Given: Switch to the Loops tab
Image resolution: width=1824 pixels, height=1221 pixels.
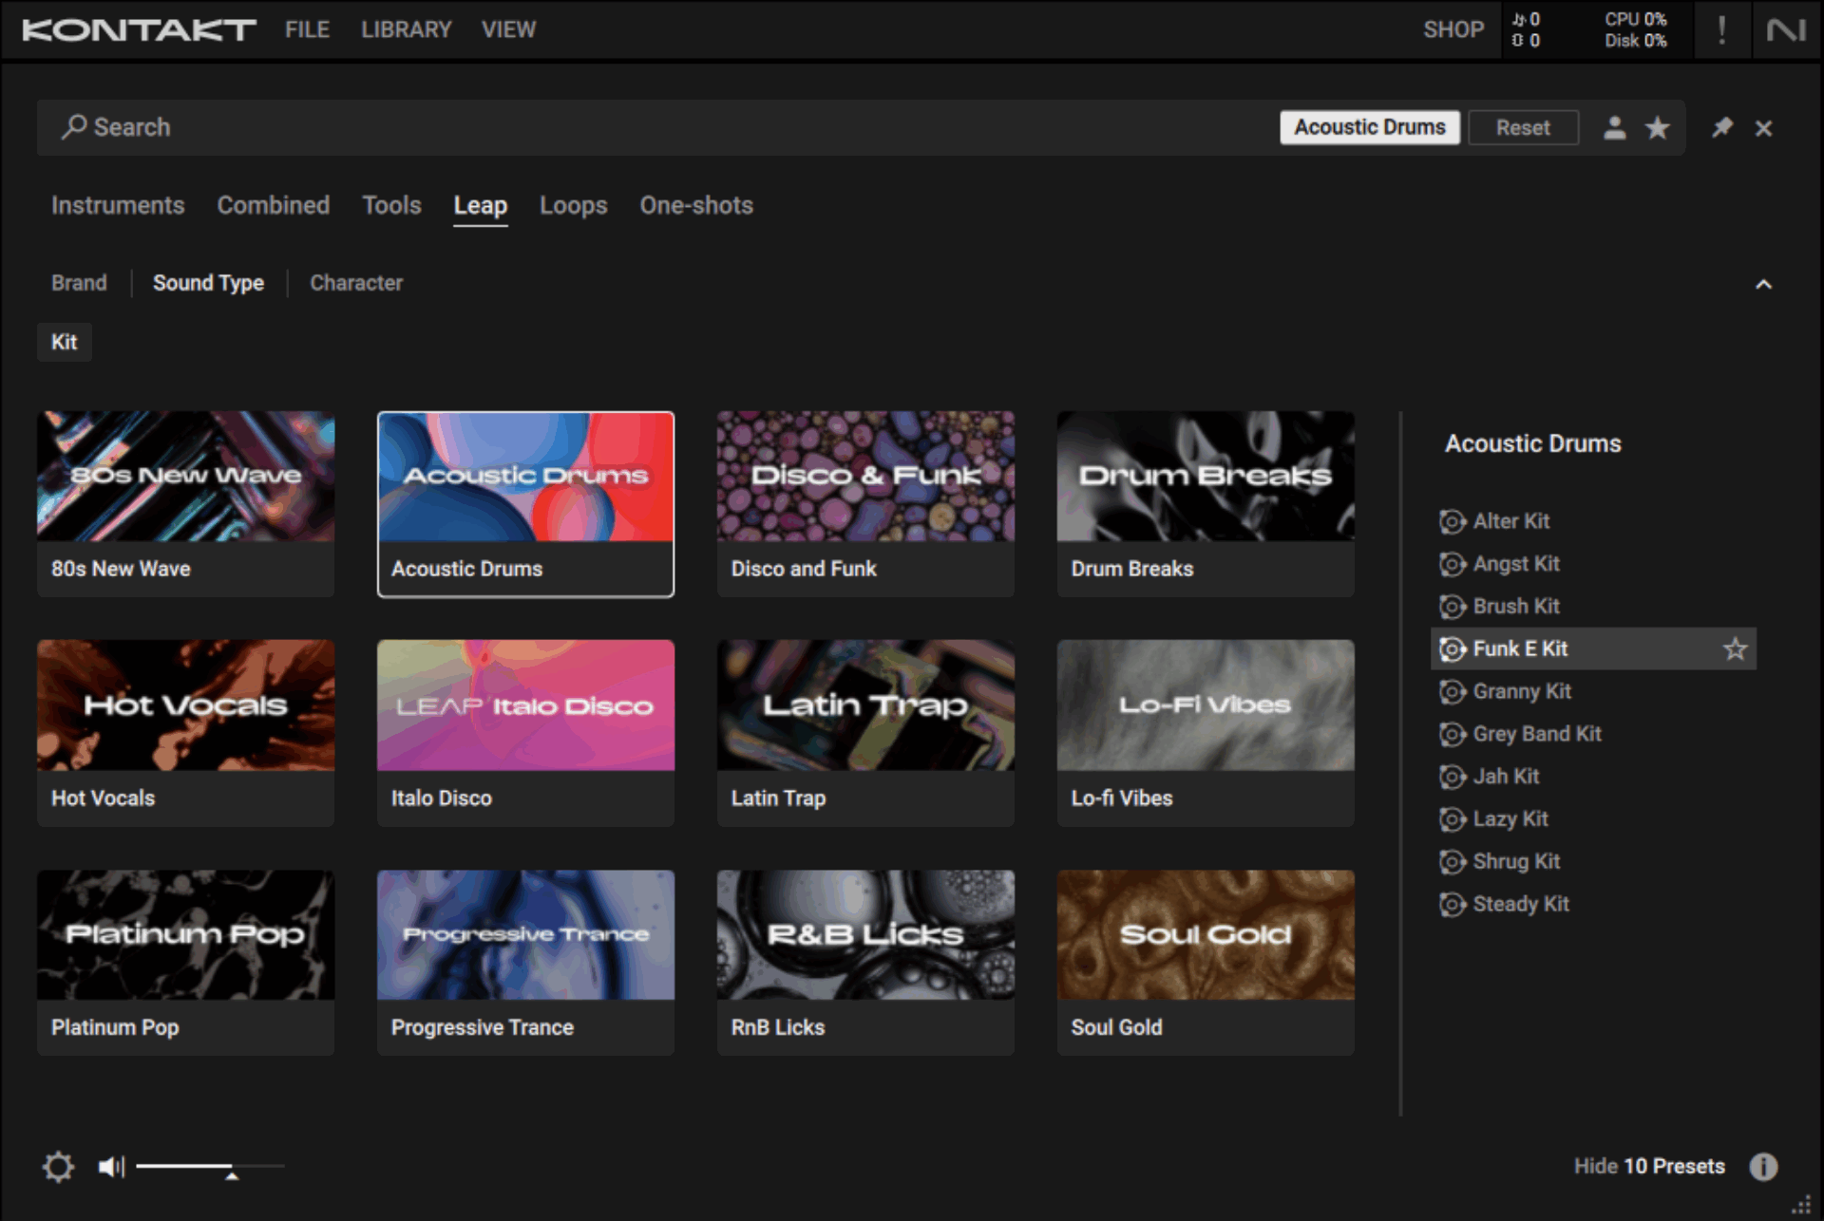Looking at the screenshot, I should [573, 206].
